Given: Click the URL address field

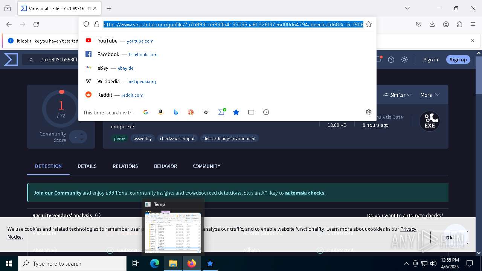Looking at the screenshot, I should [233, 24].
